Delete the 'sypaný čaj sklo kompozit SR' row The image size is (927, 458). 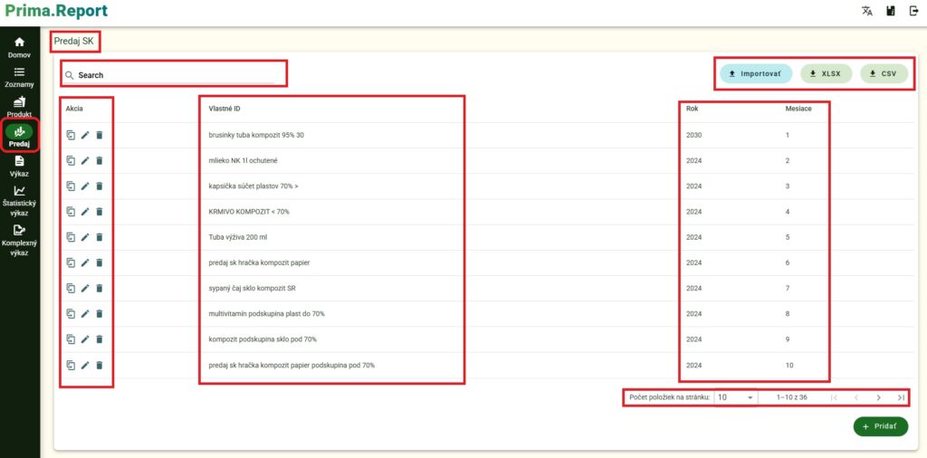100,288
